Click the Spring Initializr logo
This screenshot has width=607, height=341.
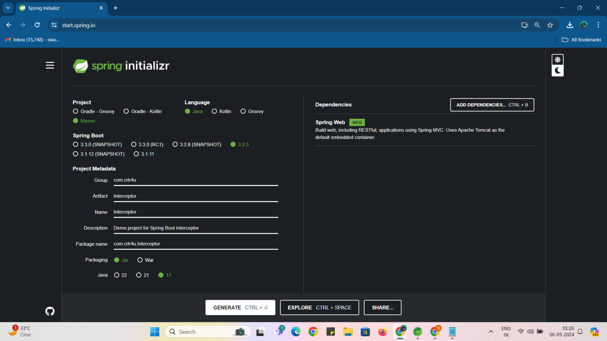pos(121,65)
